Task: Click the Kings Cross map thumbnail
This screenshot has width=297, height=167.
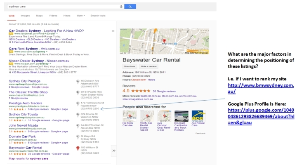Action: click(164, 41)
